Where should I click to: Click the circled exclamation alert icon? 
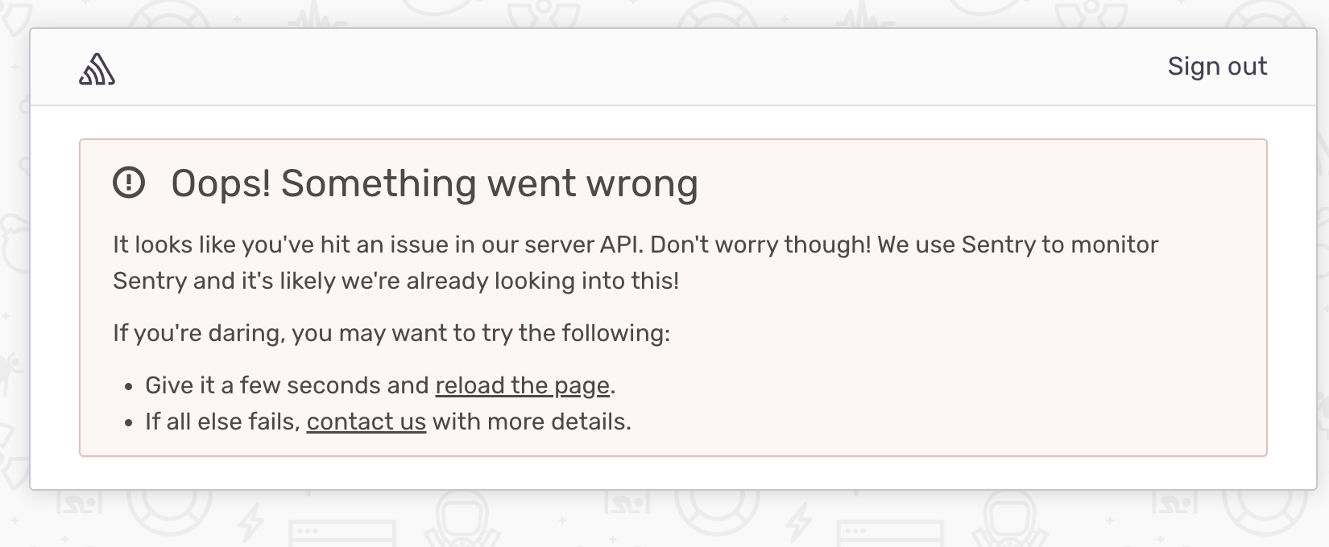[130, 183]
